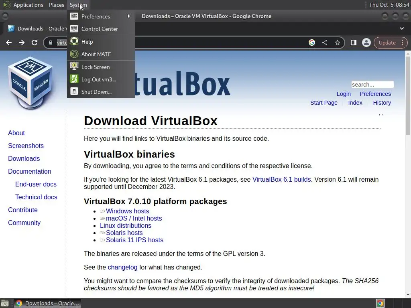Open the Applications menu

point(28,5)
